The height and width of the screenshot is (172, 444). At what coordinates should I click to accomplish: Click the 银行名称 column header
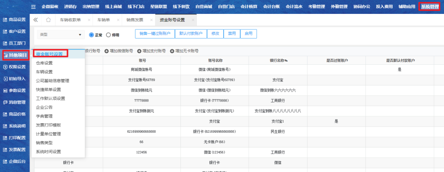point(278,61)
